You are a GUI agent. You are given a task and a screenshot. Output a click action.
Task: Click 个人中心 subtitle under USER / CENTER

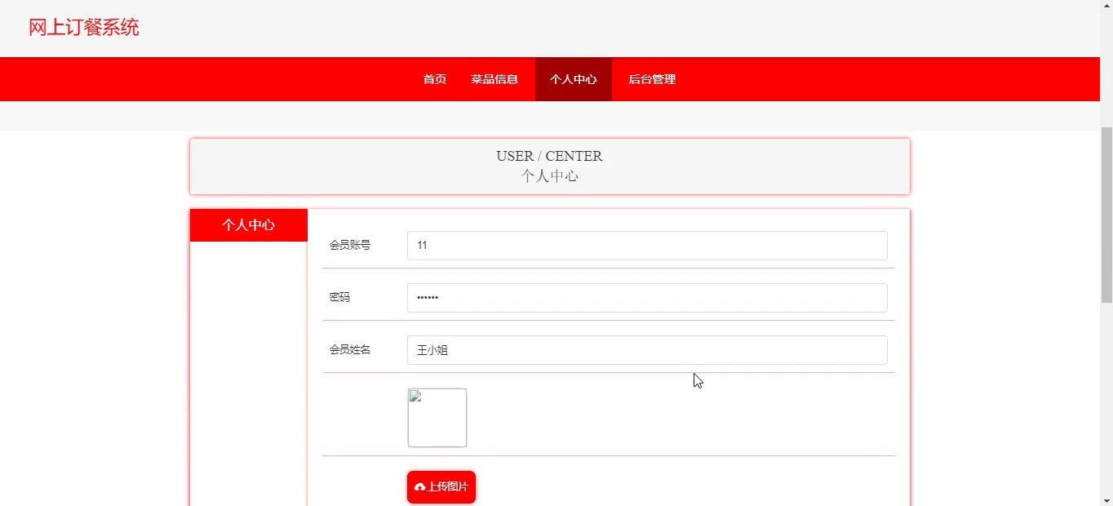point(549,175)
